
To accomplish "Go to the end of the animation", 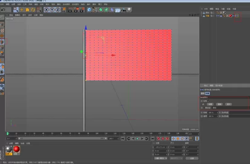I will (x=153, y=139).
